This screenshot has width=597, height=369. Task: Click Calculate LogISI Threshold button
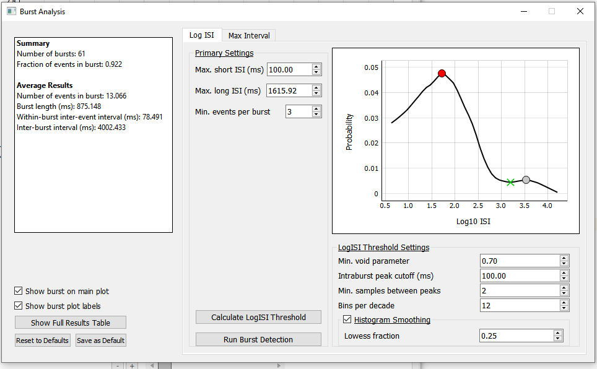[x=258, y=317]
